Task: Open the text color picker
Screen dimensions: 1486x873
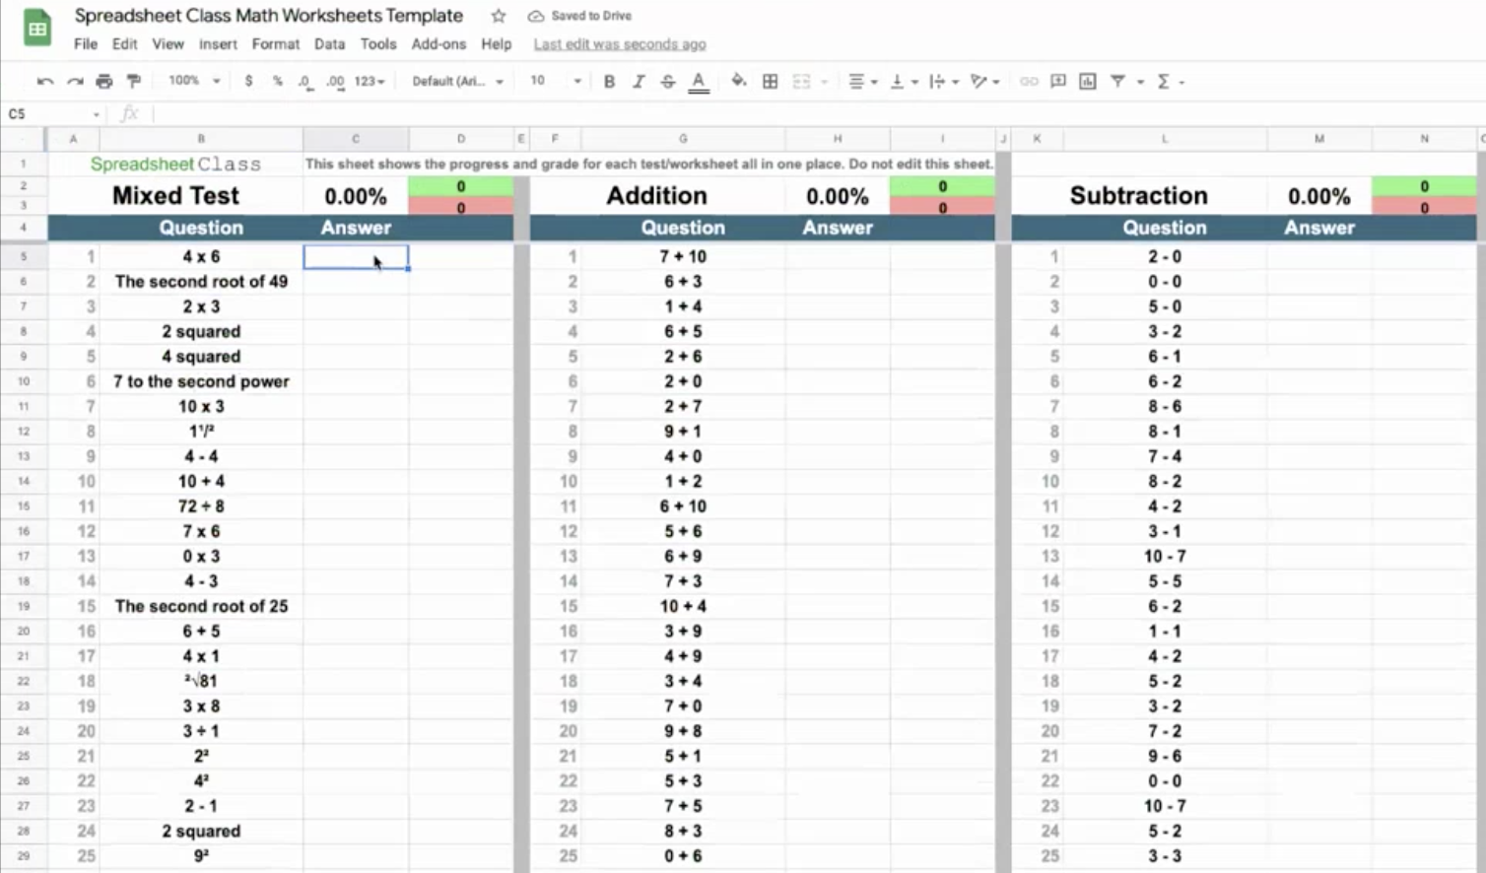Action: (x=698, y=82)
